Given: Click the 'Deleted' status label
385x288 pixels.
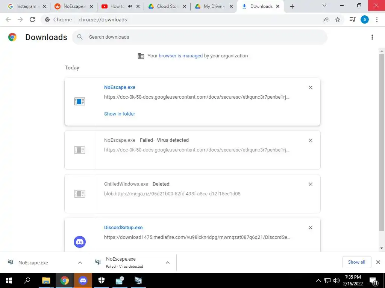Looking at the screenshot, I should coord(161,184).
